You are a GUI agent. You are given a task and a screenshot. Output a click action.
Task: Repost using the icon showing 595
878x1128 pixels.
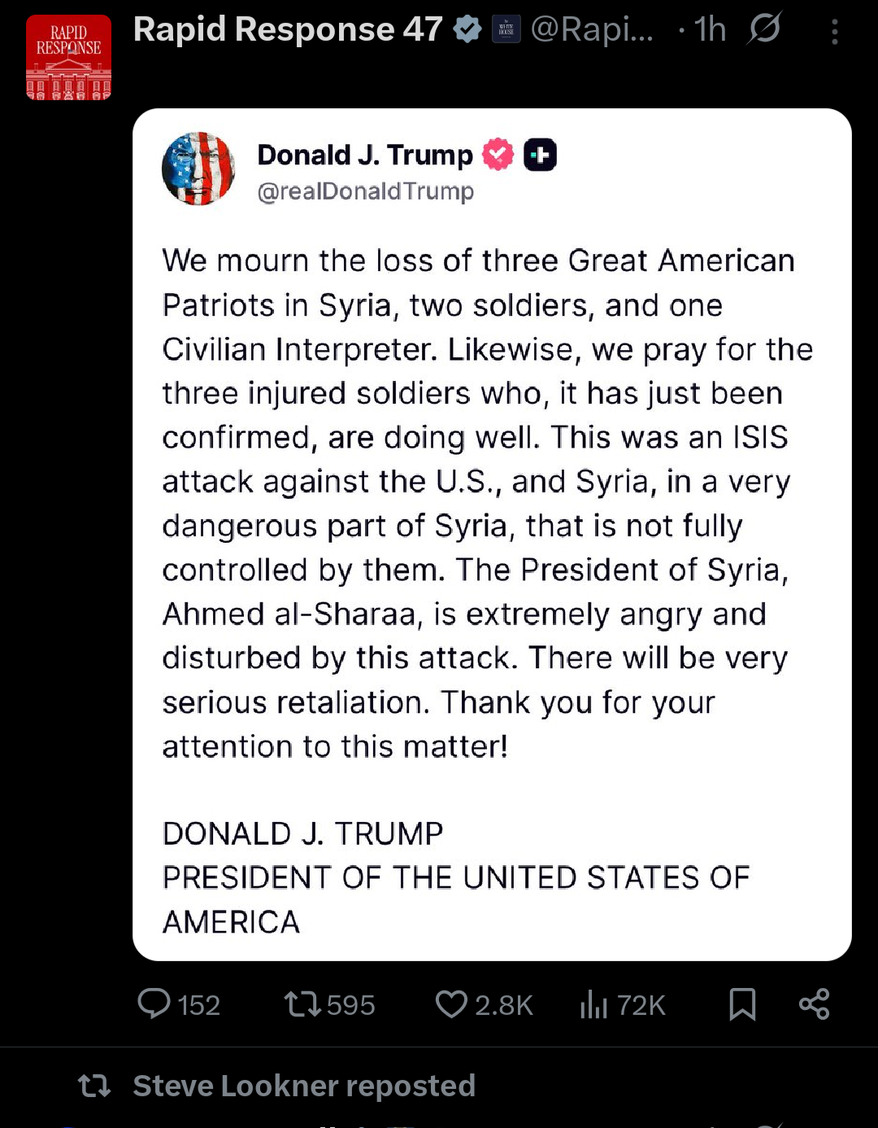point(329,1004)
